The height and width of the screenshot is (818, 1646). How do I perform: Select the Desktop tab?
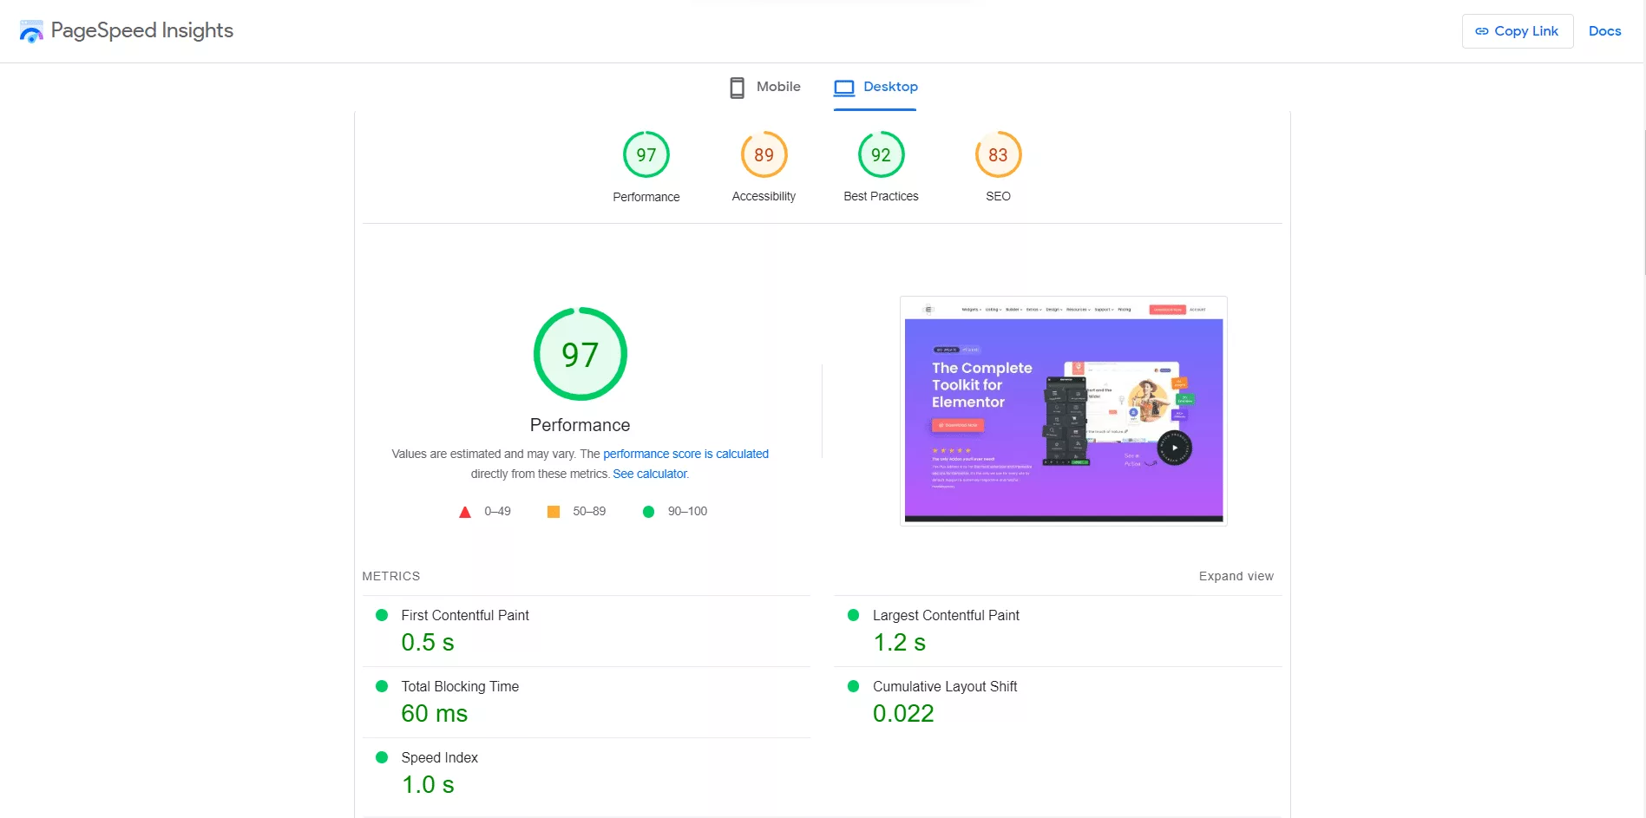click(875, 87)
